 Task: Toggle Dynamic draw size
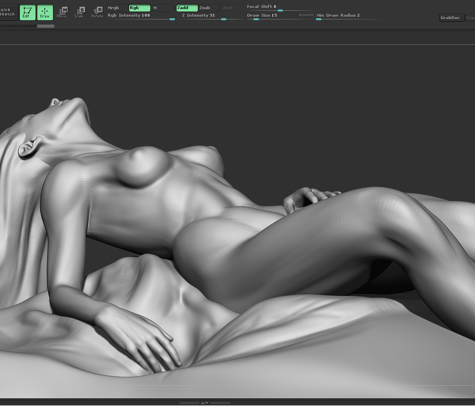[306, 15]
